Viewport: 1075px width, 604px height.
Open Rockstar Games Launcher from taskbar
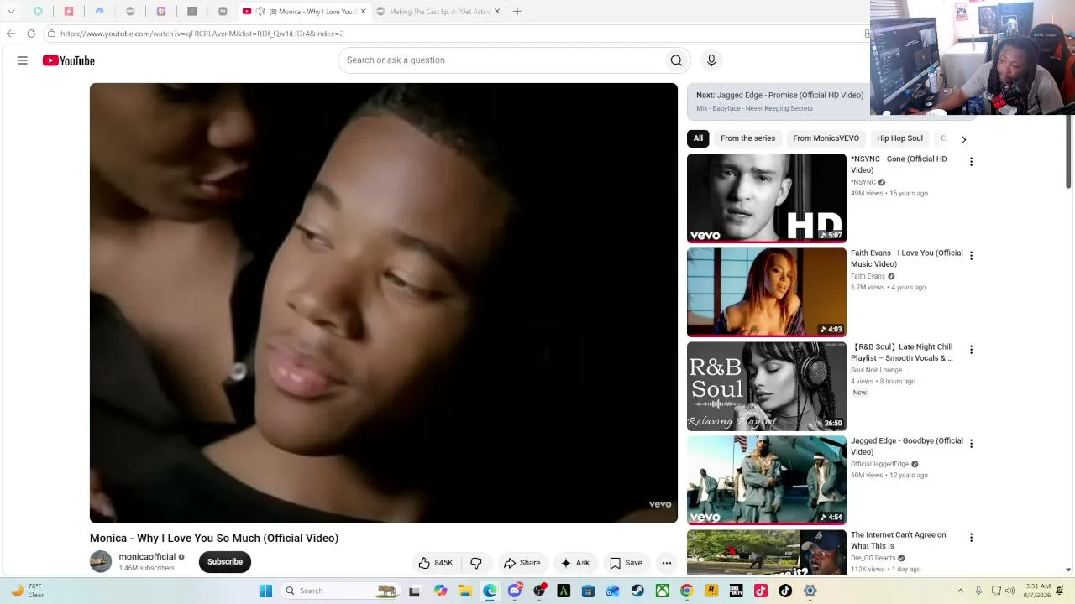711,591
